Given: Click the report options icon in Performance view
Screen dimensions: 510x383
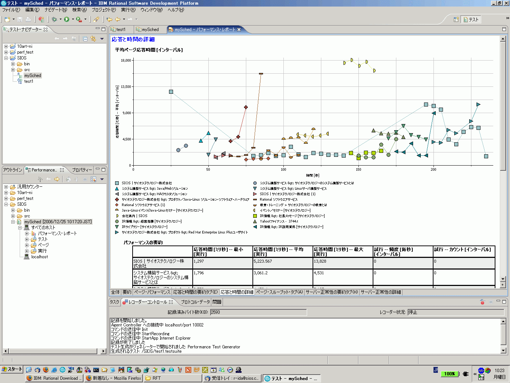Looking at the screenshot, I should (94, 179).
